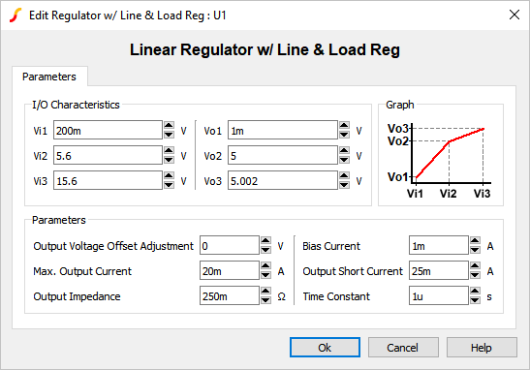Increase Output Voltage Offset Adjustment spinner

point(265,240)
